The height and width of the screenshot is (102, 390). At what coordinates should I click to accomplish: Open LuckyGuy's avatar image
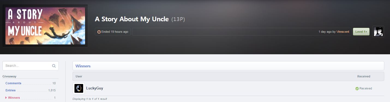pos(79,88)
